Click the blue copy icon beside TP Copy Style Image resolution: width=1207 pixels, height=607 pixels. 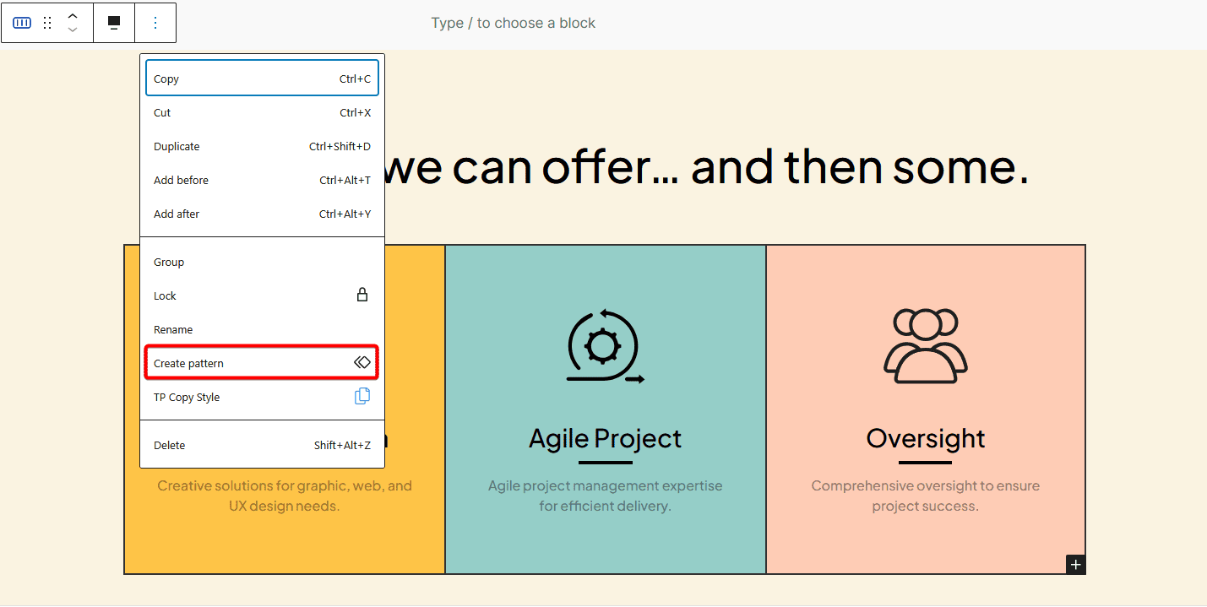[362, 396]
